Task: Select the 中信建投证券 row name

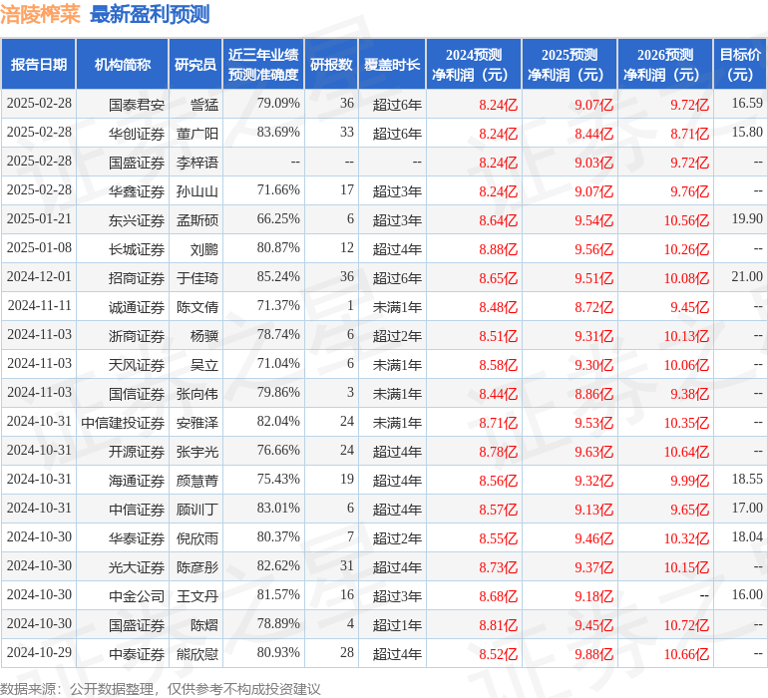Action: 123,423
